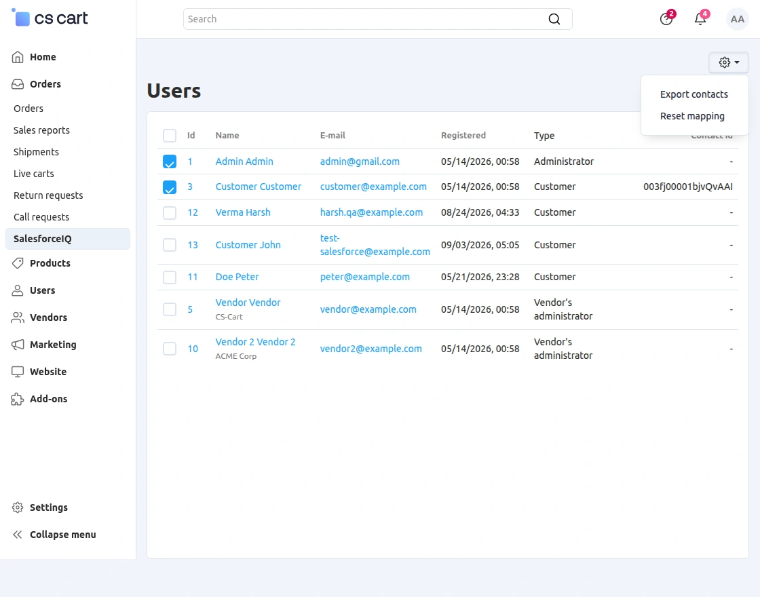The height and width of the screenshot is (597, 760).
Task: Click the Settings gear icon in sidebar
Action: tap(18, 507)
